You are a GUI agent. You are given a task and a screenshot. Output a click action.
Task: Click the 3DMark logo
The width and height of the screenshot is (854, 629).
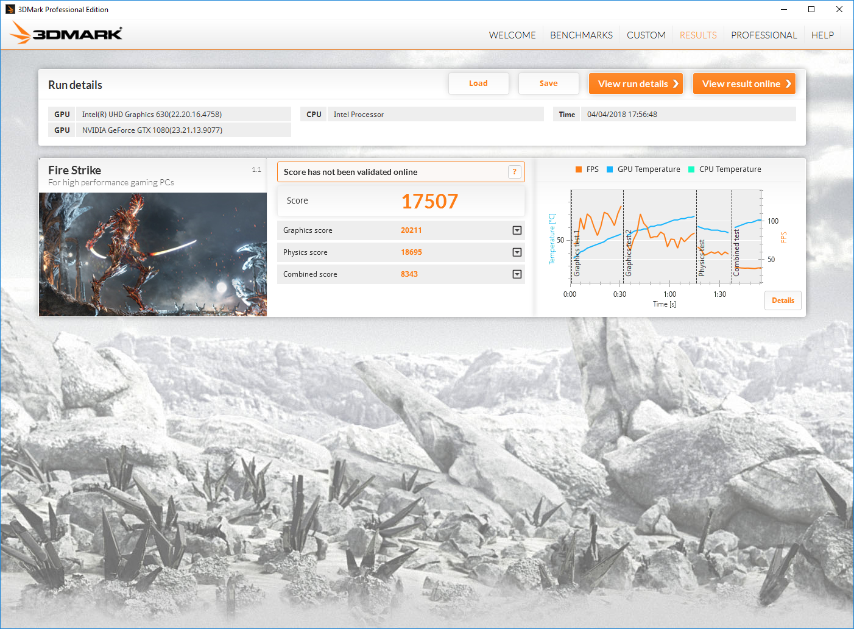pos(66,34)
